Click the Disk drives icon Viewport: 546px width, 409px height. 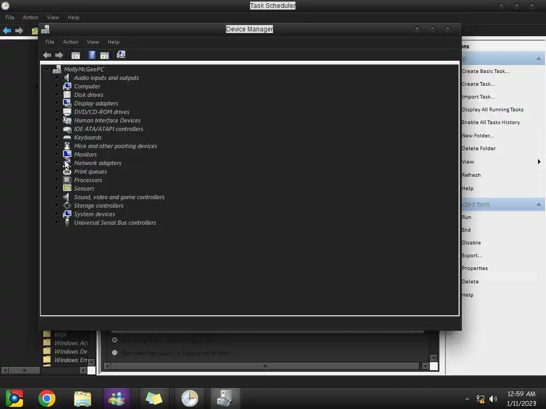click(x=67, y=95)
